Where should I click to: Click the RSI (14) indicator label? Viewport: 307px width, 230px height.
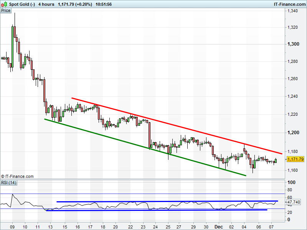point(8,183)
